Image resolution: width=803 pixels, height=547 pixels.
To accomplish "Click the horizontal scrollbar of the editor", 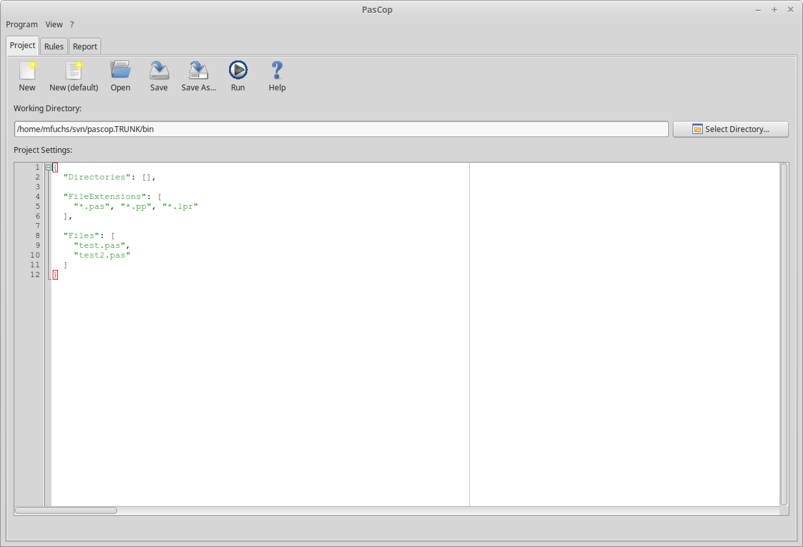I will point(396,511).
